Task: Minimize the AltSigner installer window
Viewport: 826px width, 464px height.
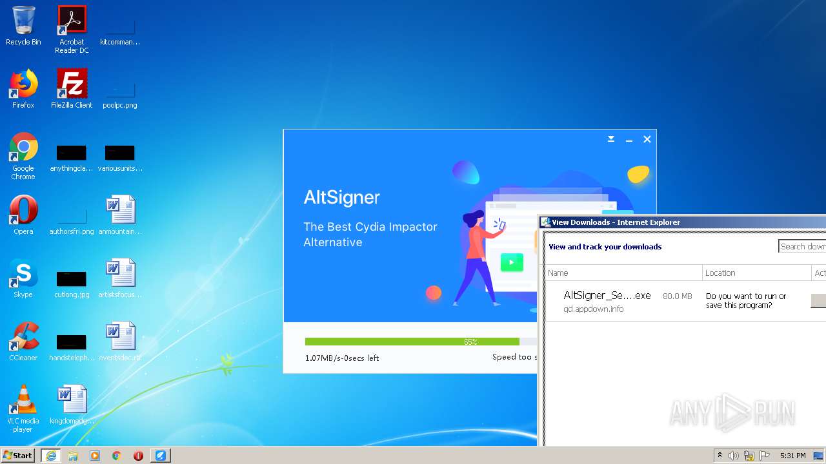Action: coord(629,139)
